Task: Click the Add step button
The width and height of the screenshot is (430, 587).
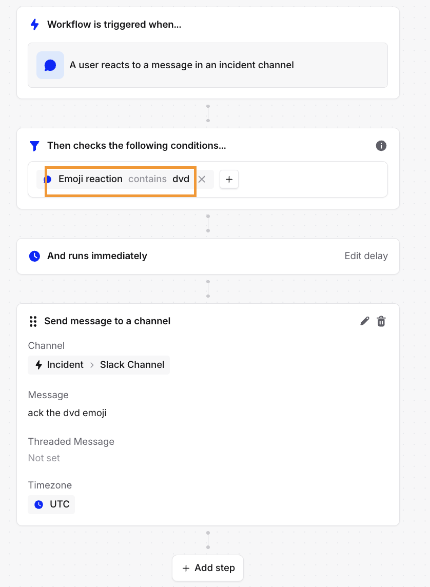Action: click(208, 568)
